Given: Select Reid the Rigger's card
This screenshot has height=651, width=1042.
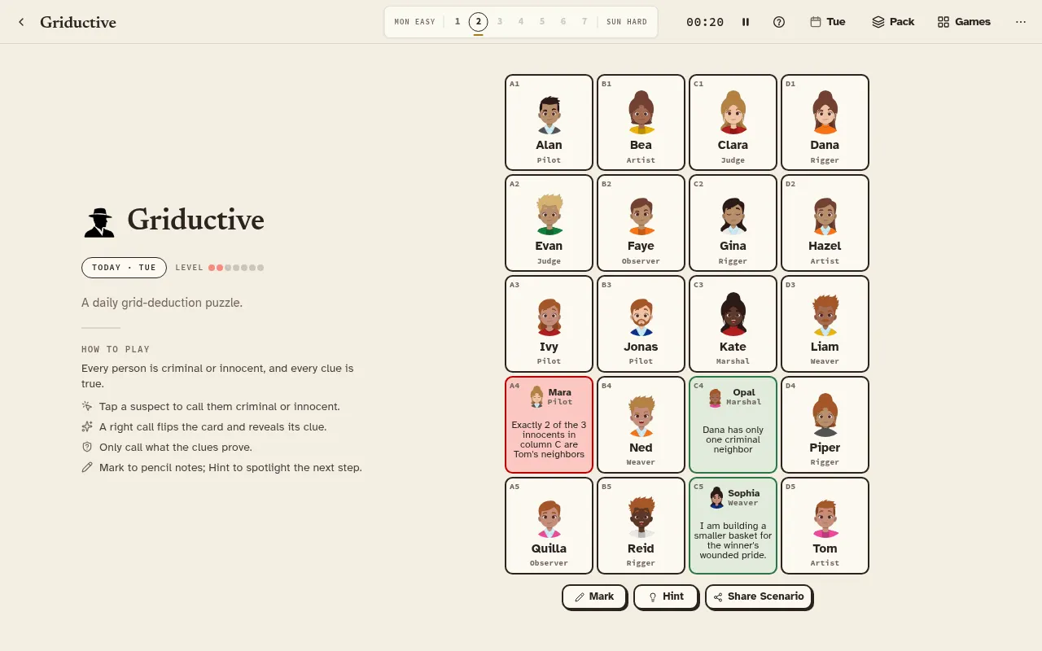Looking at the screenshot, I should [641, 526].
